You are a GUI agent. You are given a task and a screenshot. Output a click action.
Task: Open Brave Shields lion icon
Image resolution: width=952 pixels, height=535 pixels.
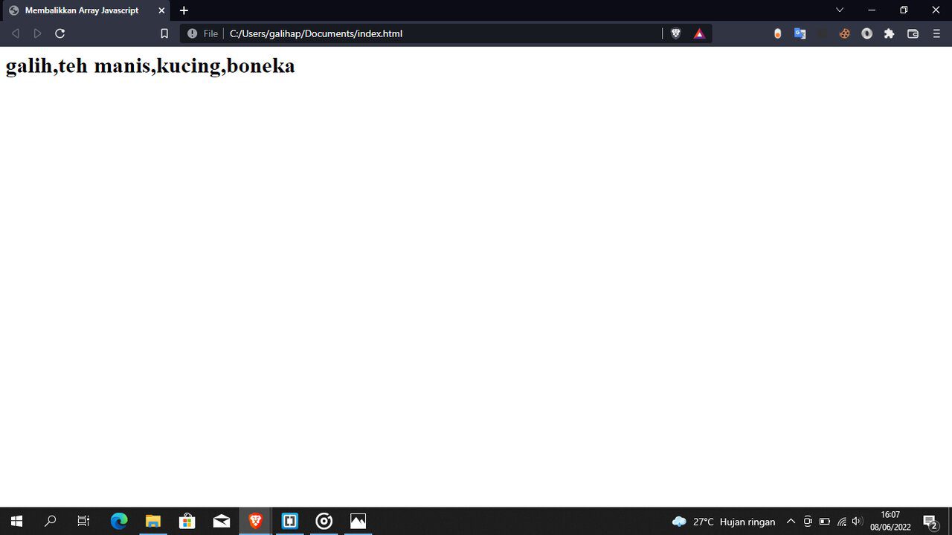click(x=675, y=33)
